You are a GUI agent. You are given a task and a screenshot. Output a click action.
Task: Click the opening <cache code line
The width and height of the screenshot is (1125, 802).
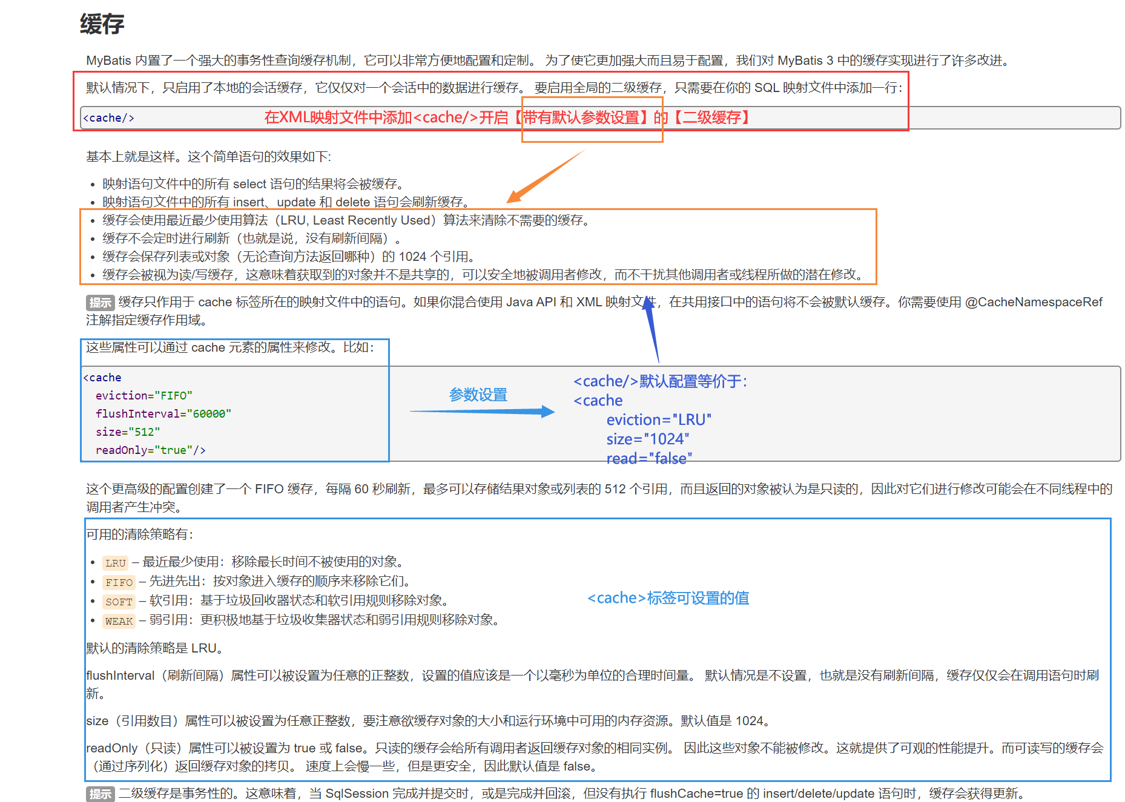pyautogui.click(x=102, y=377)
